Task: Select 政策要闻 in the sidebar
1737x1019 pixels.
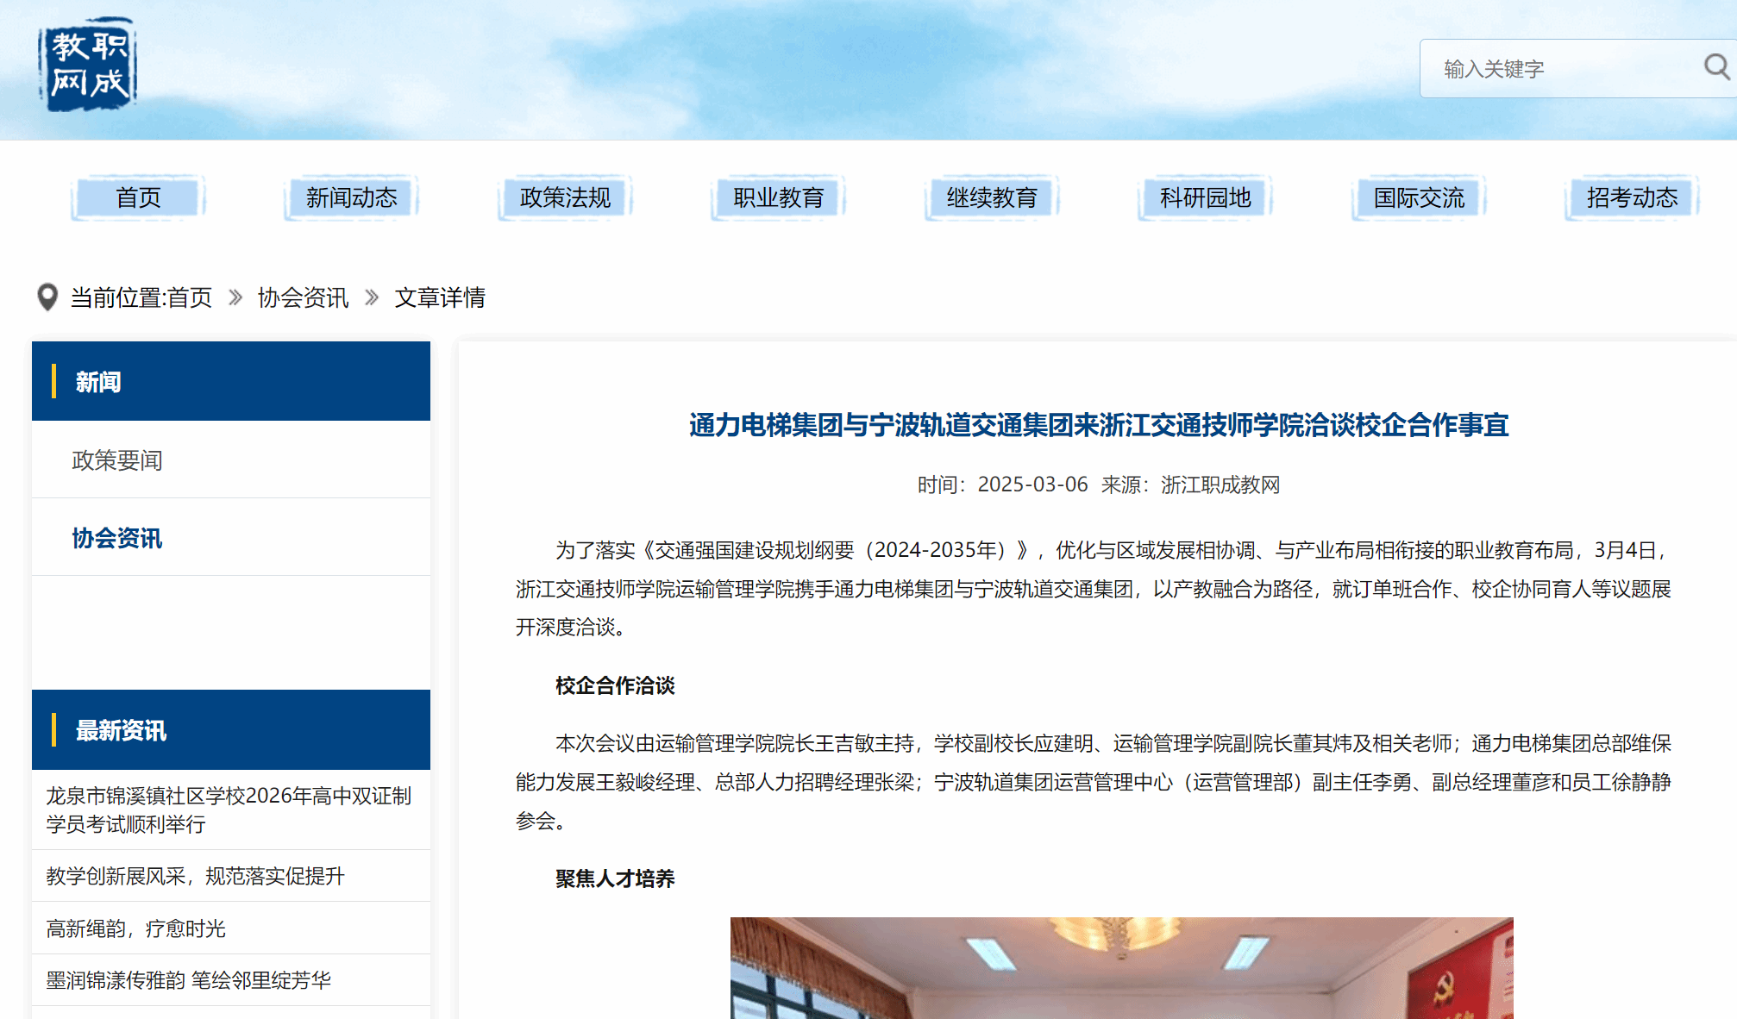Action: (117, 460)
